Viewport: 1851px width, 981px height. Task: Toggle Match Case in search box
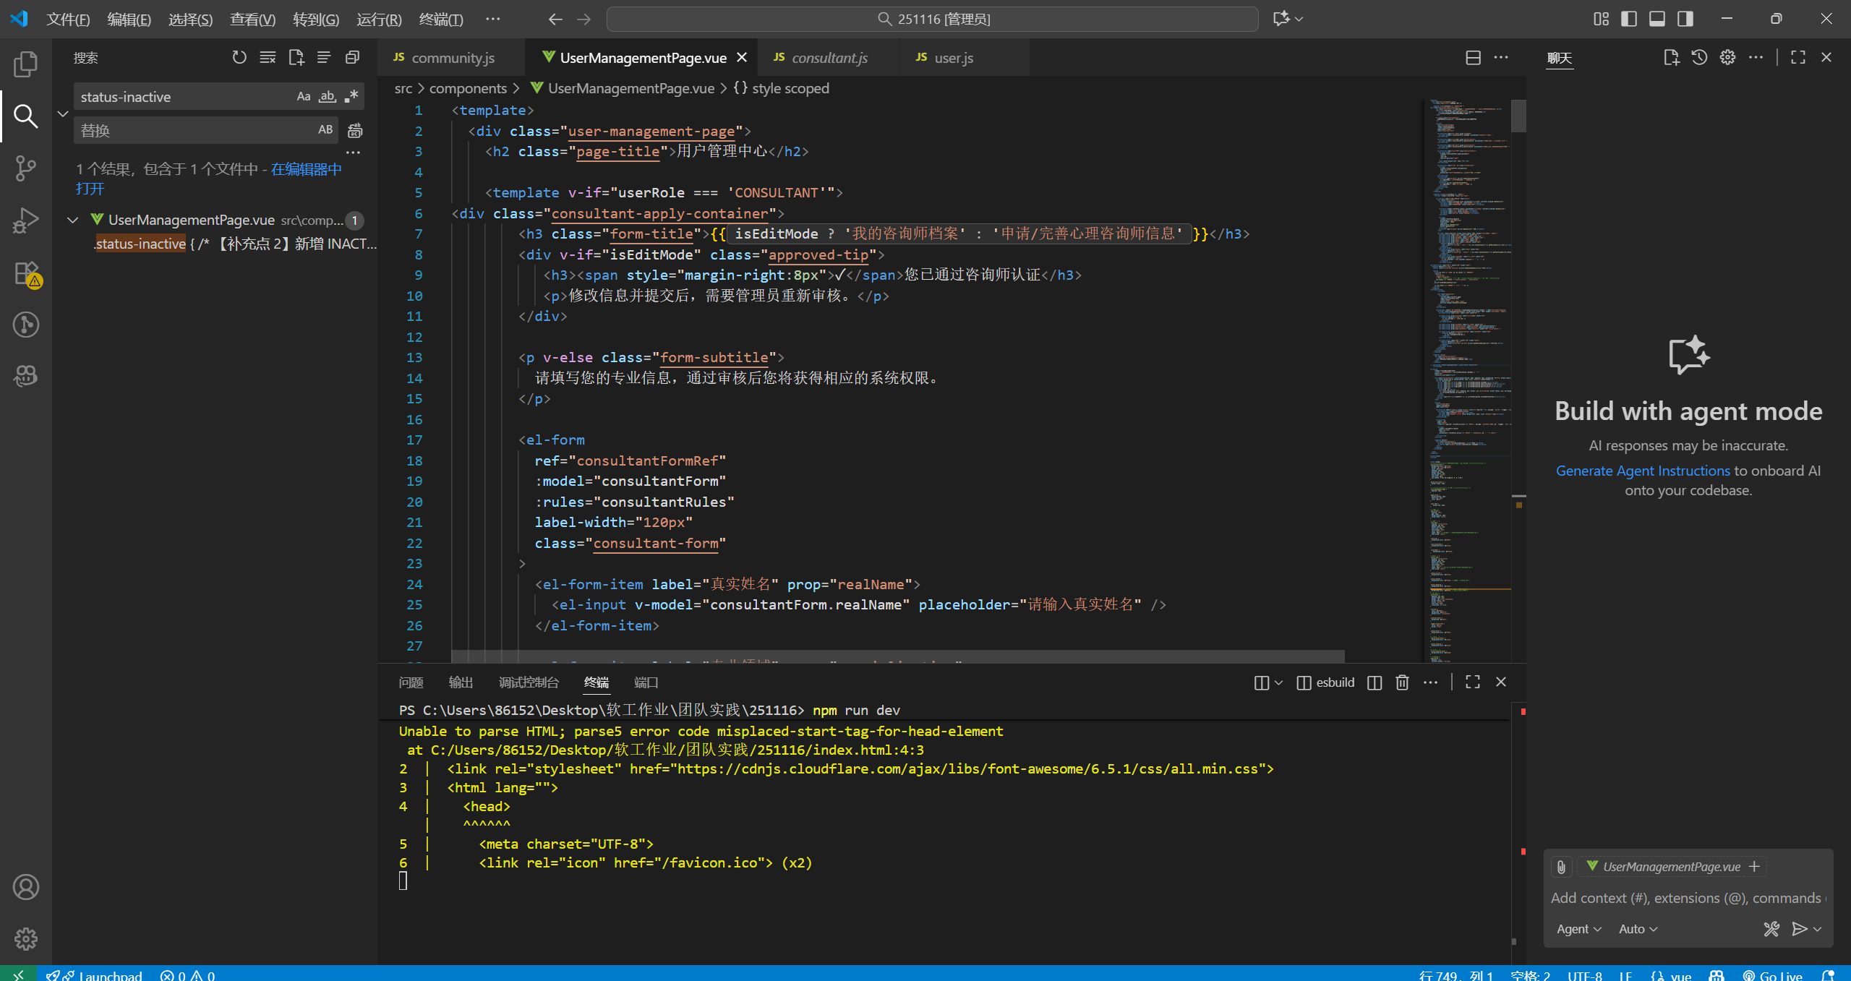tap(304, 97)
